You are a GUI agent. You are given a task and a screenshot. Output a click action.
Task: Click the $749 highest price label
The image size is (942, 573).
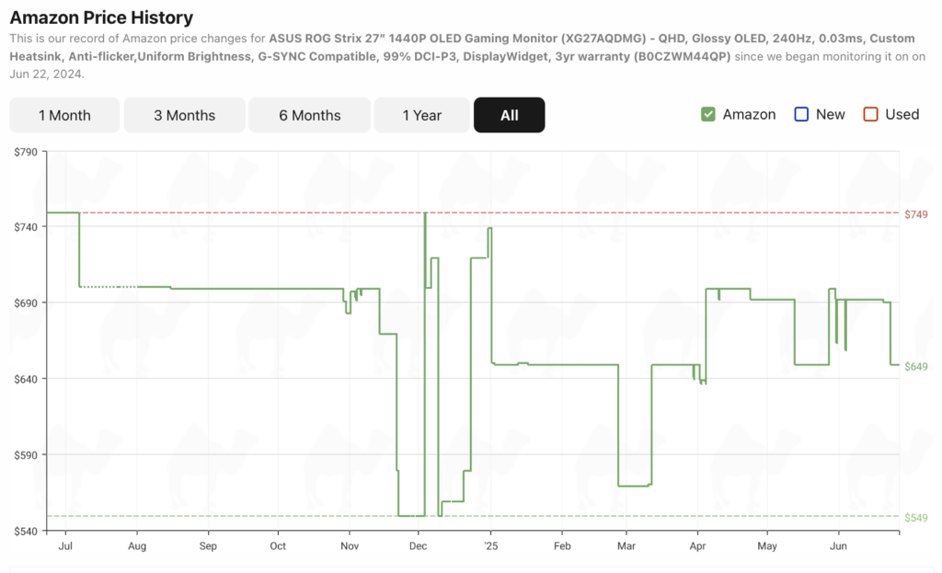[x=915, y=214]
